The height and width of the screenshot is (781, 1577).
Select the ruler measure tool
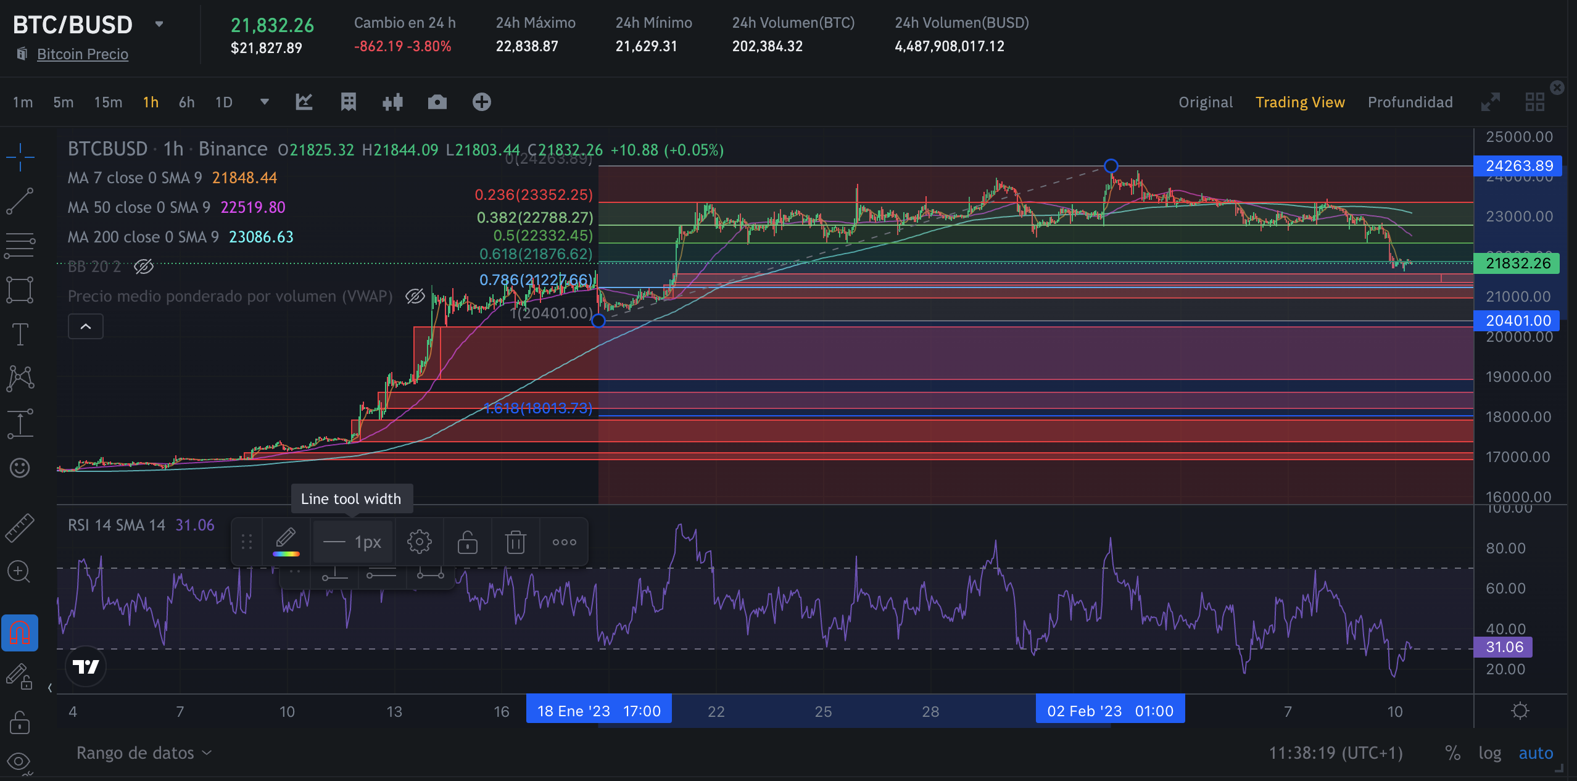[20, 527]
